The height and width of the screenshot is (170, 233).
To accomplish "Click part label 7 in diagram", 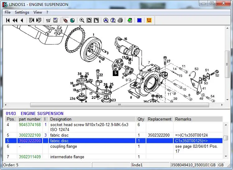I will click(149, 62).
